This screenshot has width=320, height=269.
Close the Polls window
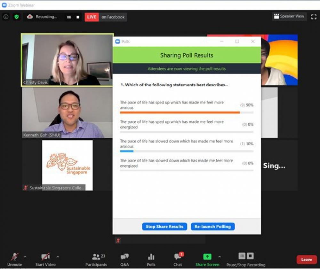pyautogui.click(x=253, y=41)
